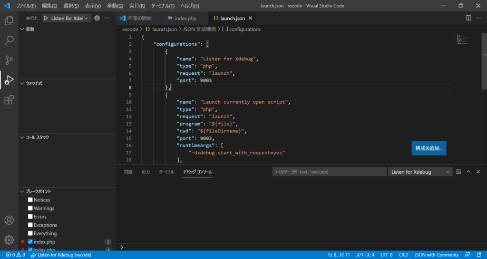Toggle the Everything breakpoint checkbox
Screen dimensions: 487x259
click(30, 233)
